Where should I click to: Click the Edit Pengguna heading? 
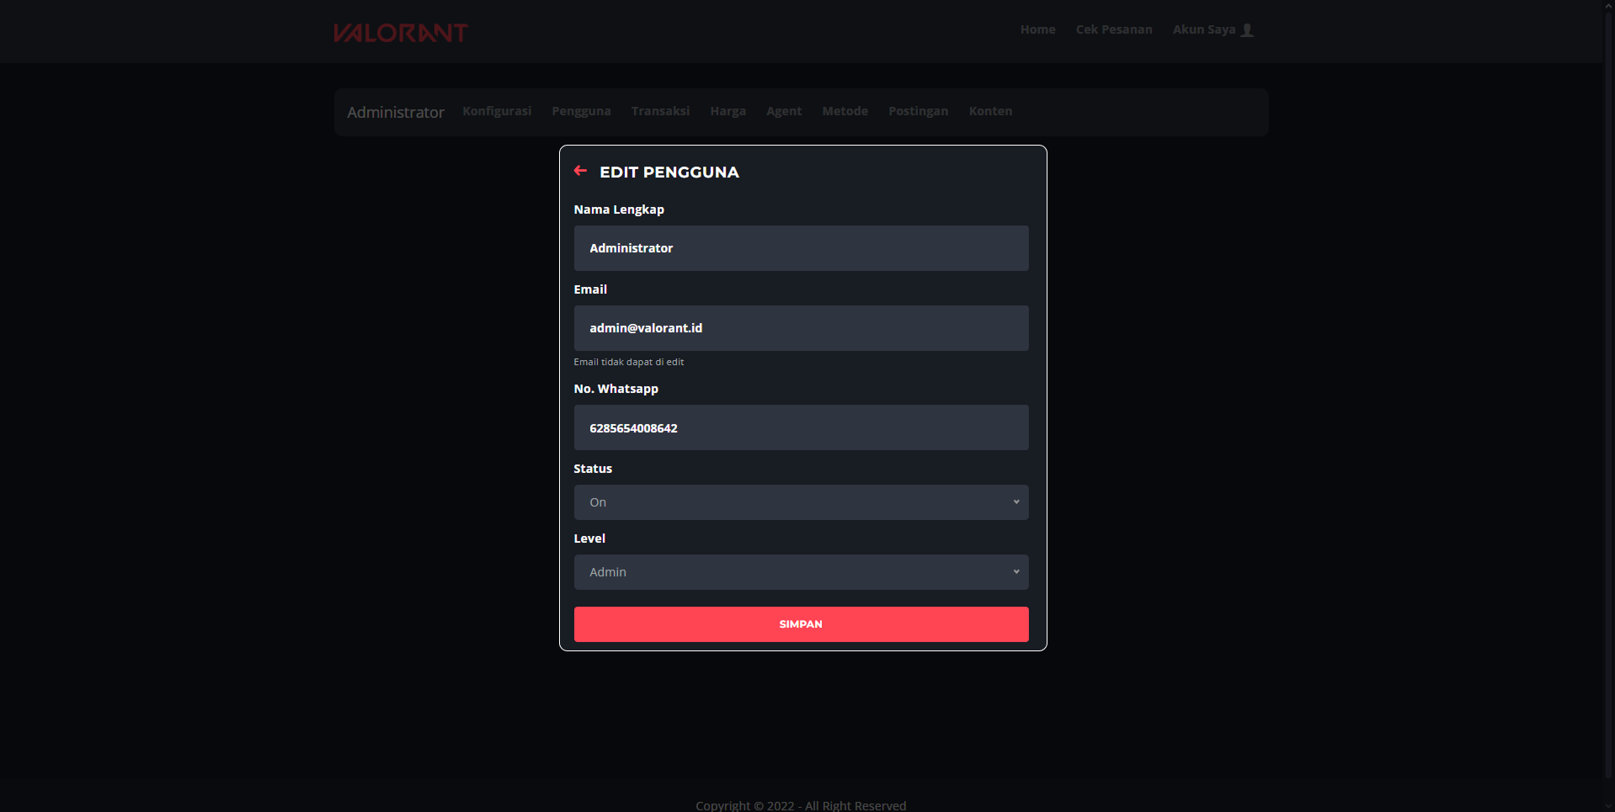[669, 172]
